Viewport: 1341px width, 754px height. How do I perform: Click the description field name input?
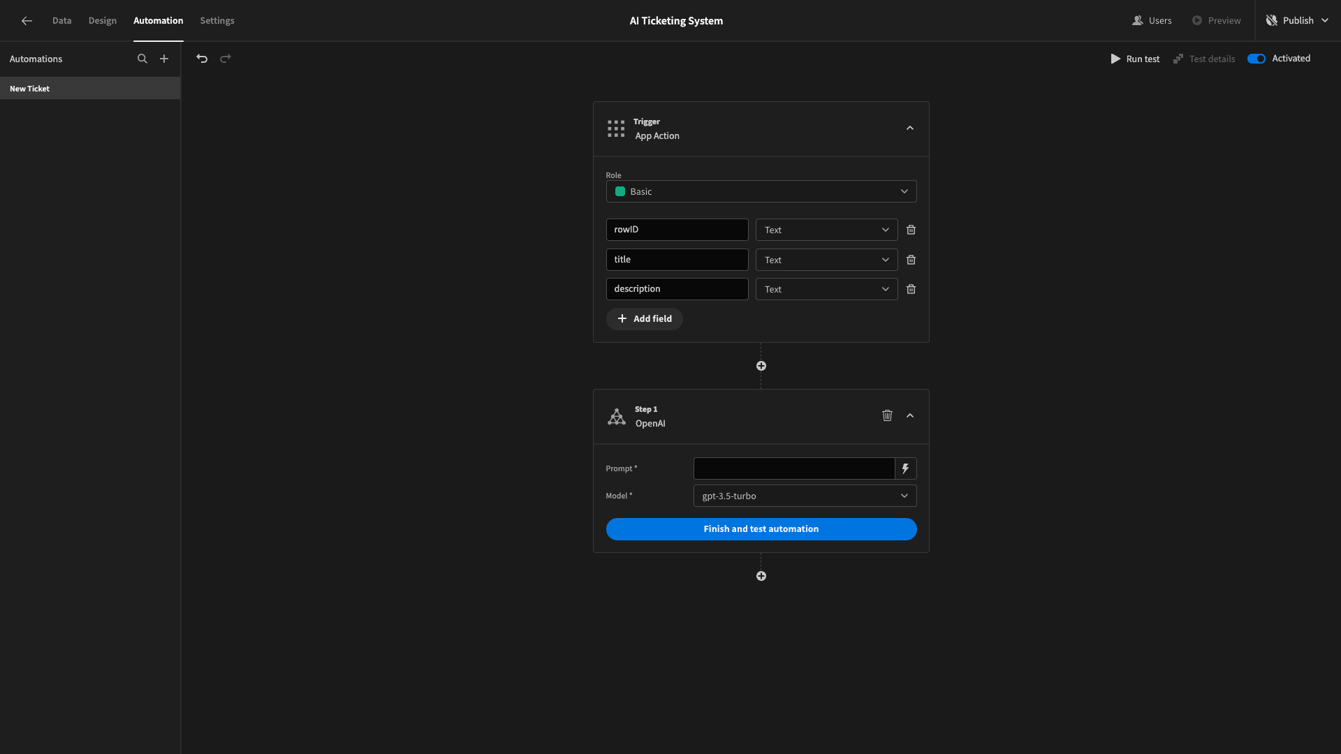pyautogui.click(x=677, y=289)
